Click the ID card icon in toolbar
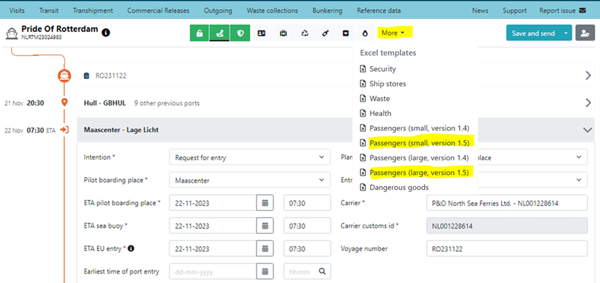Viewport: 600px width, 283px height. 262,33
